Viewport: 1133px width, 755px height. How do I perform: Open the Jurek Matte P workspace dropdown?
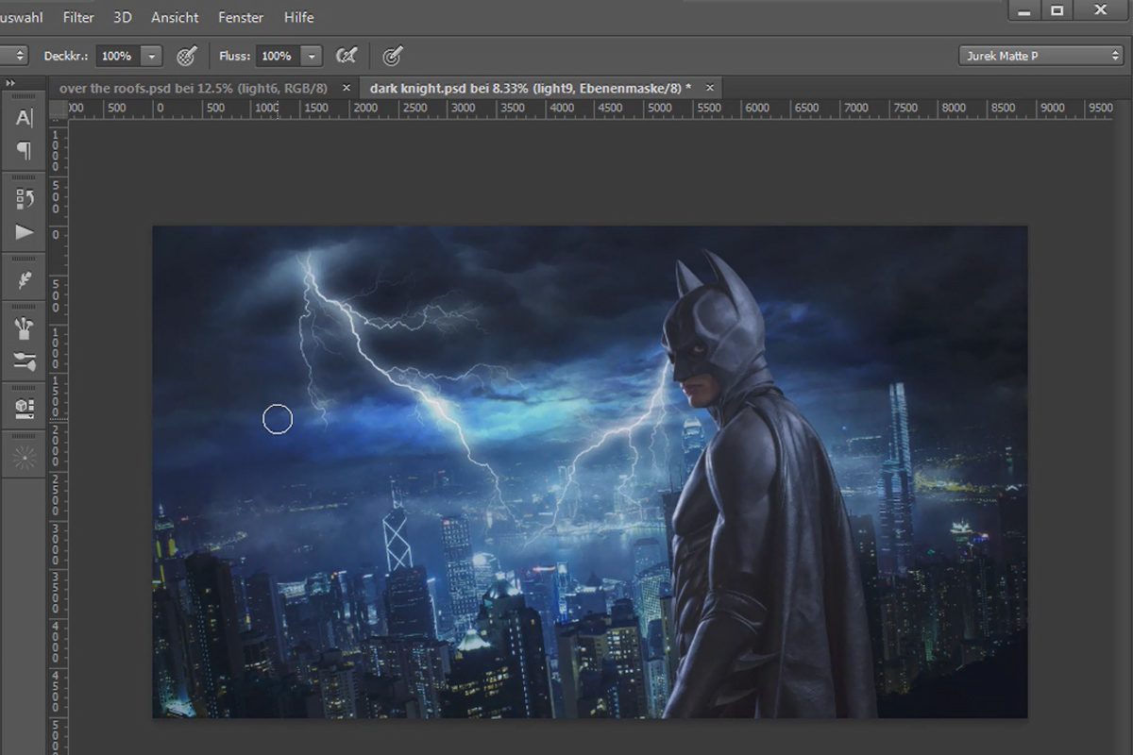(1040, 56)
